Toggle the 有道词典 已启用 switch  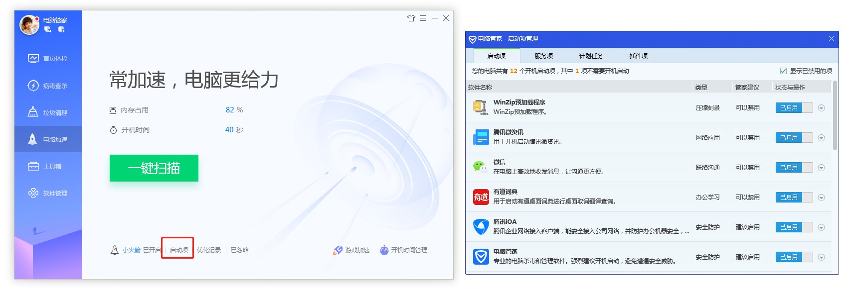[794, 197]
